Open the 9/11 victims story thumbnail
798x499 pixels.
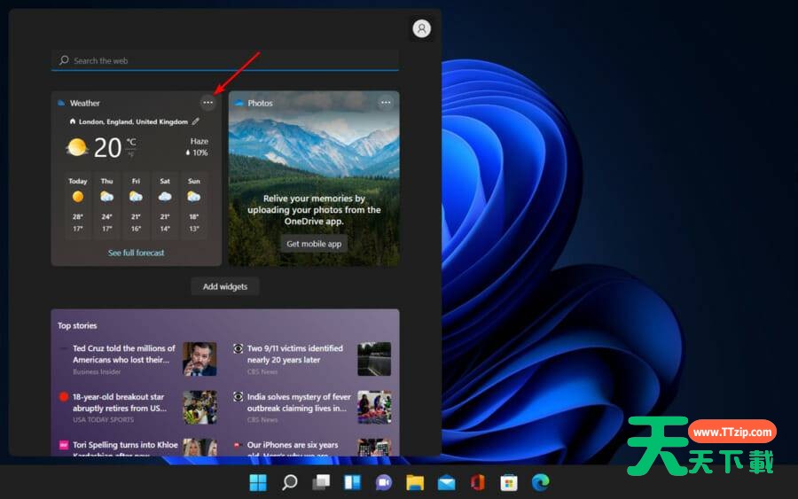click(x=373, y=359)
